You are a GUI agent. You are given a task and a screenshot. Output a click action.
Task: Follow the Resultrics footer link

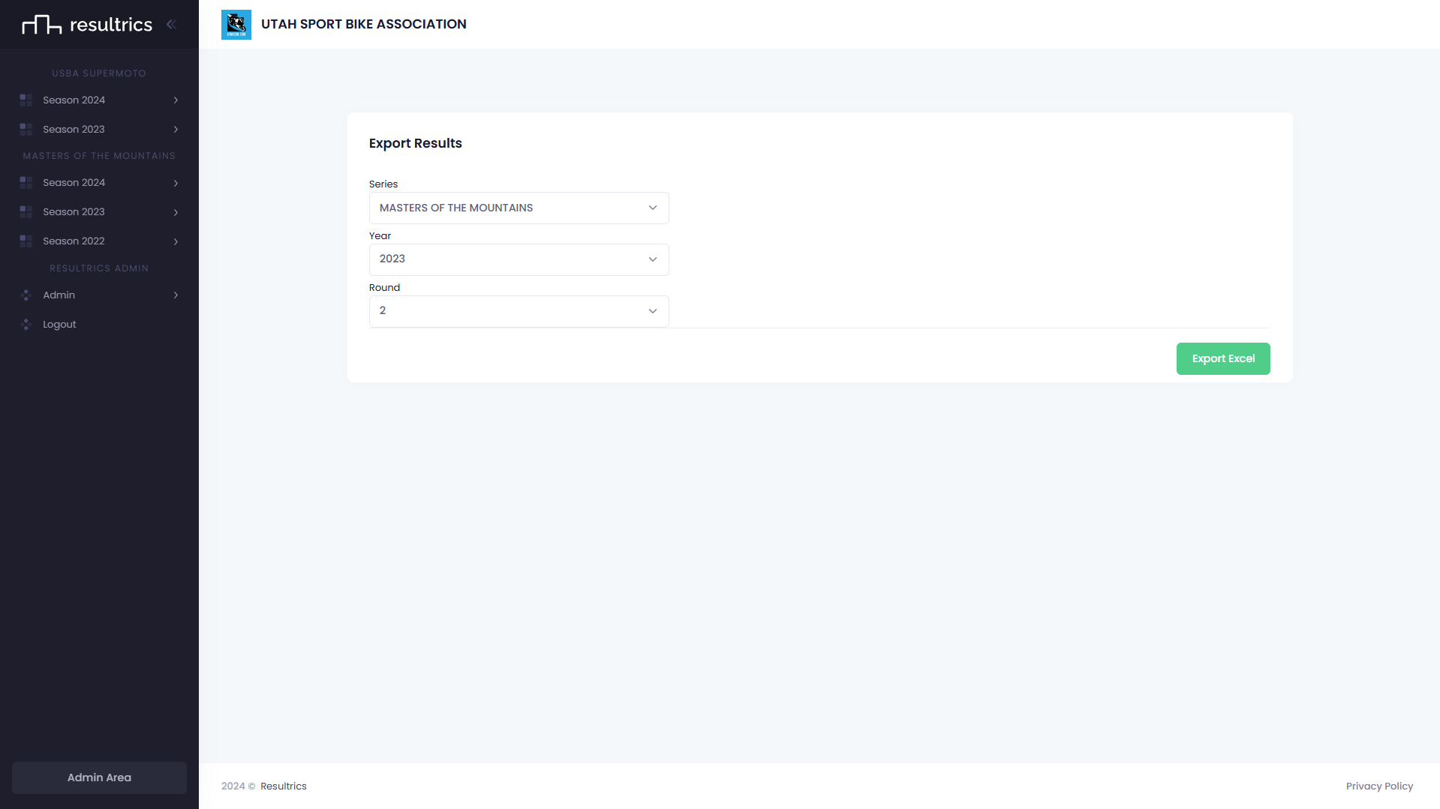(283, 786)
